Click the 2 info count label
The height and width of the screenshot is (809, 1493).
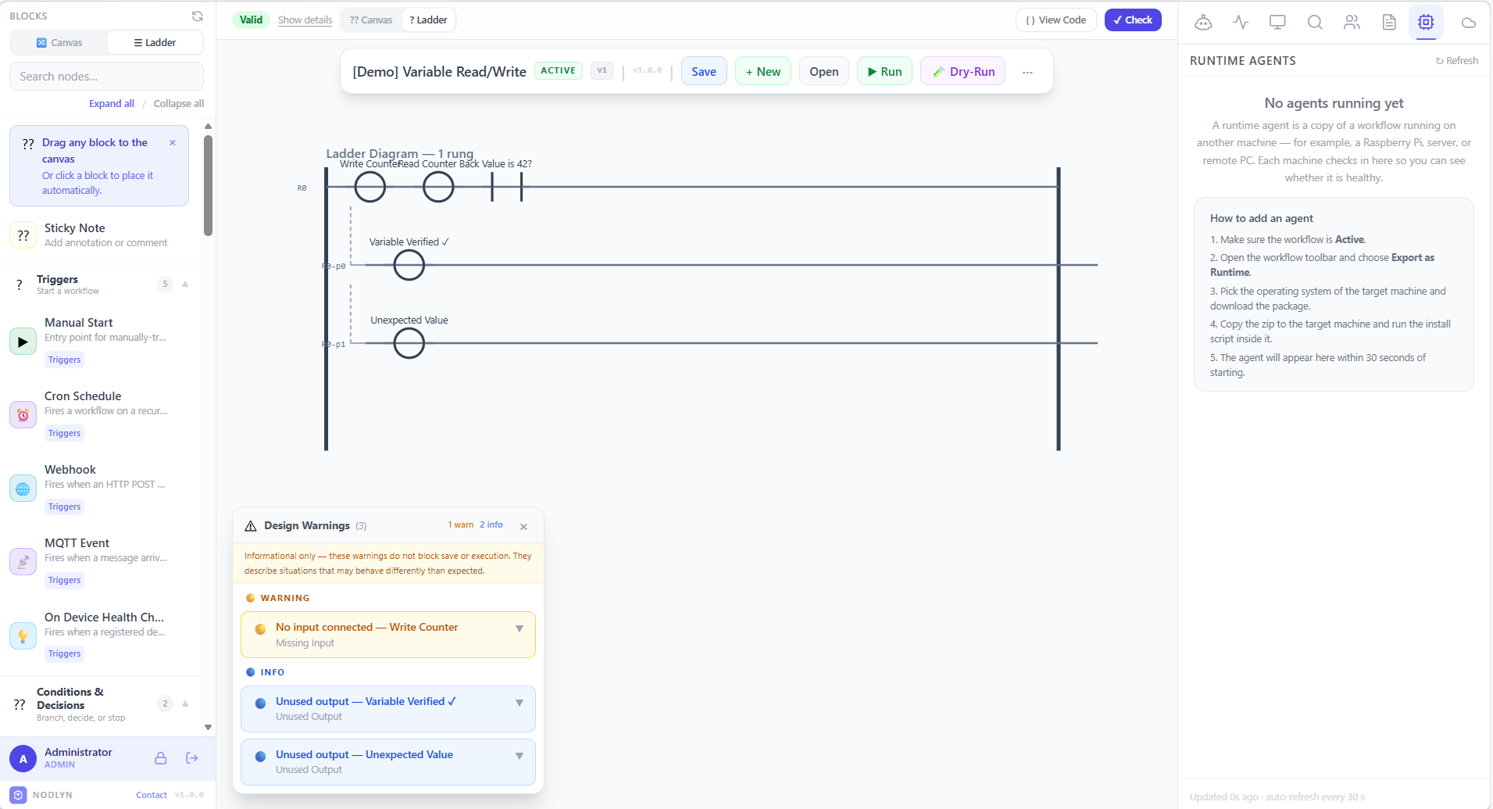[491, 524]
